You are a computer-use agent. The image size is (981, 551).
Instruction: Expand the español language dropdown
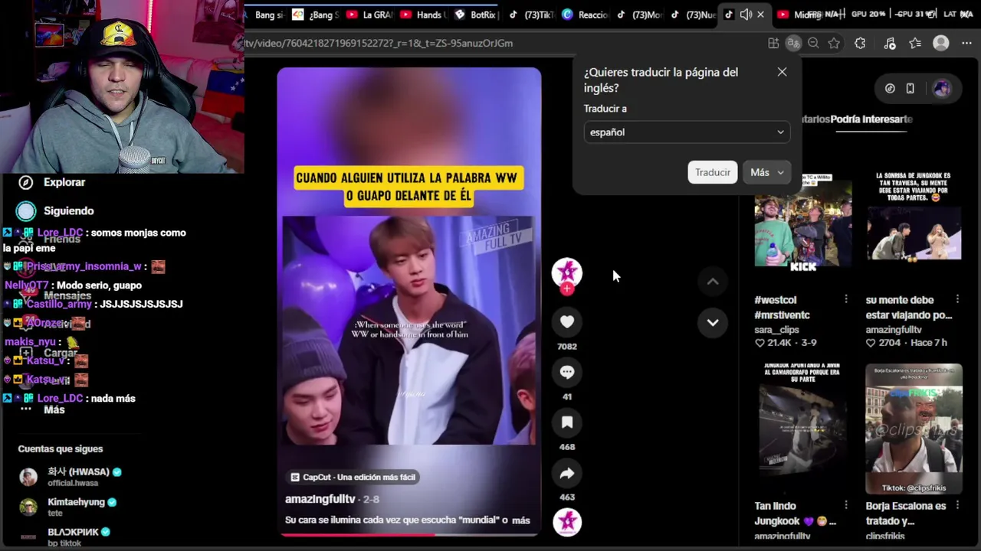click(687, 132)
